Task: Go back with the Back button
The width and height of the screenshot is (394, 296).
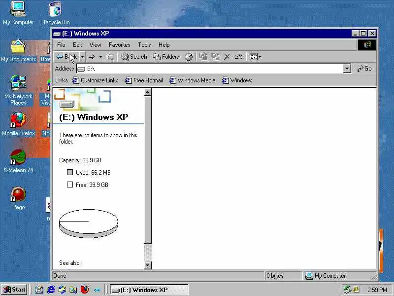Action: pos(66,57)
